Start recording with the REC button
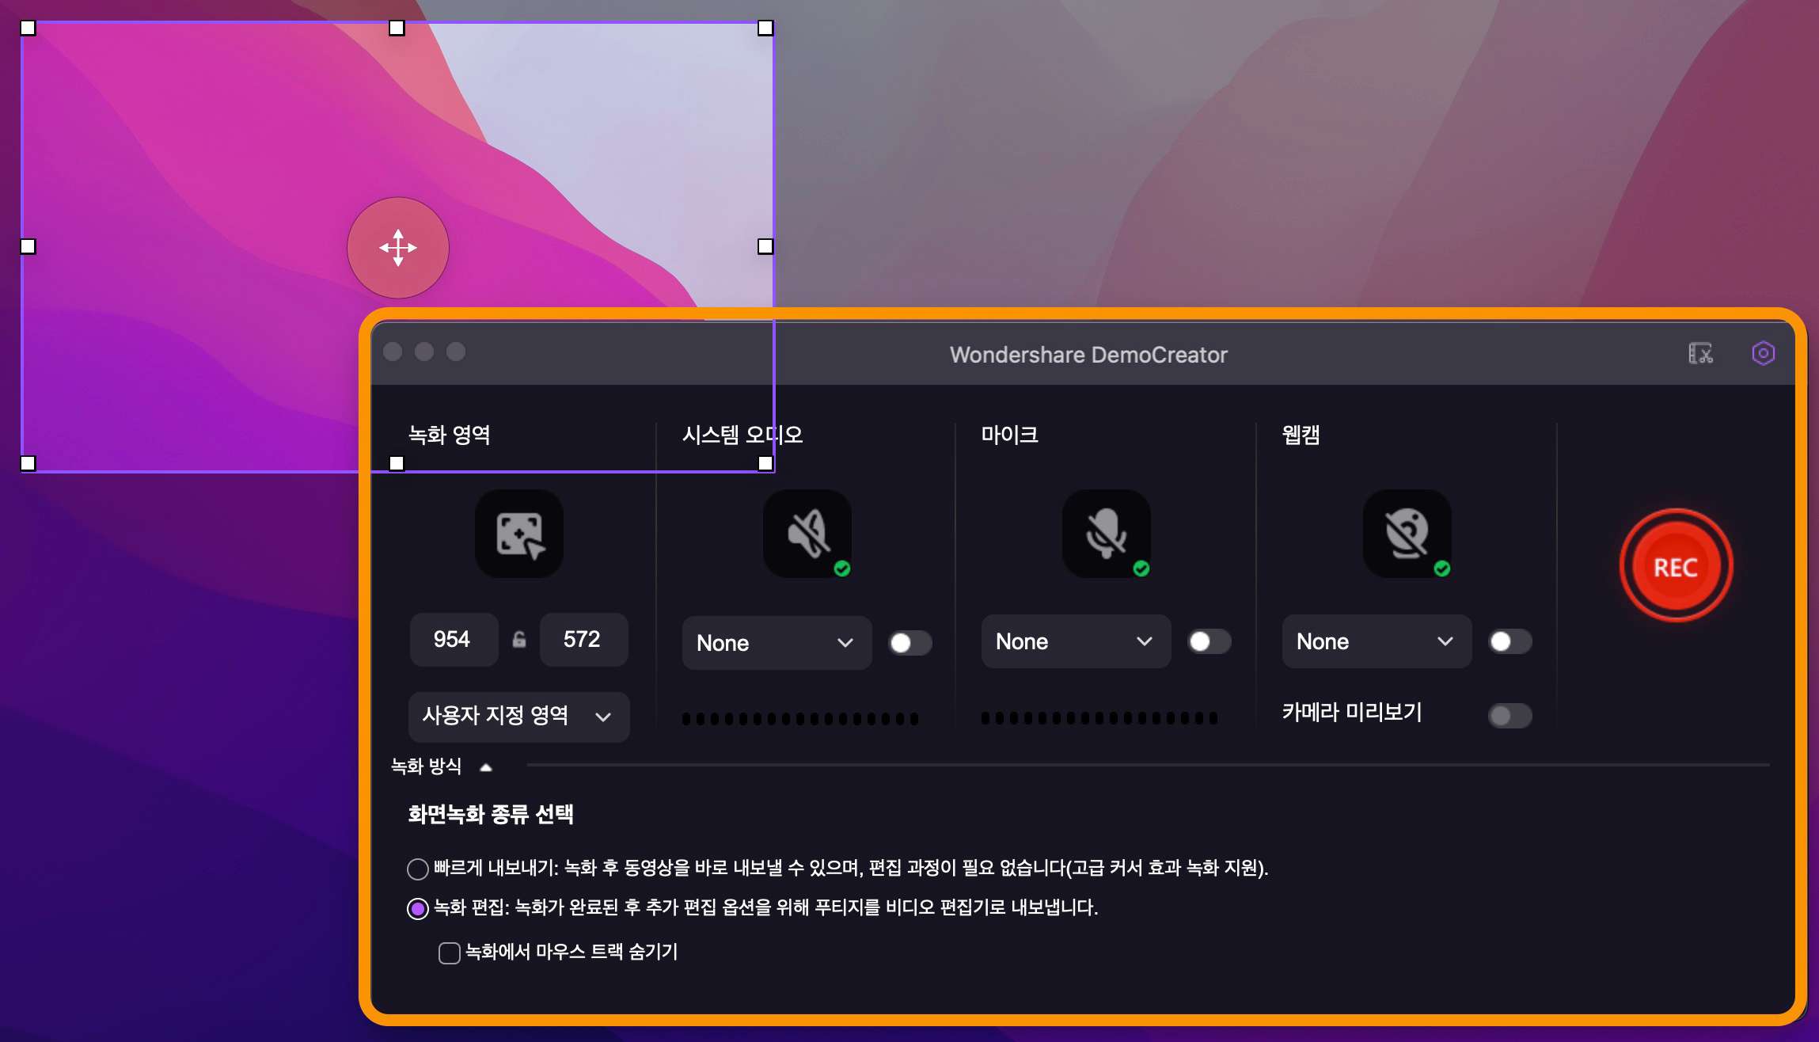This screenshot has height=1042, width=1819. (x=1676, y=565)
